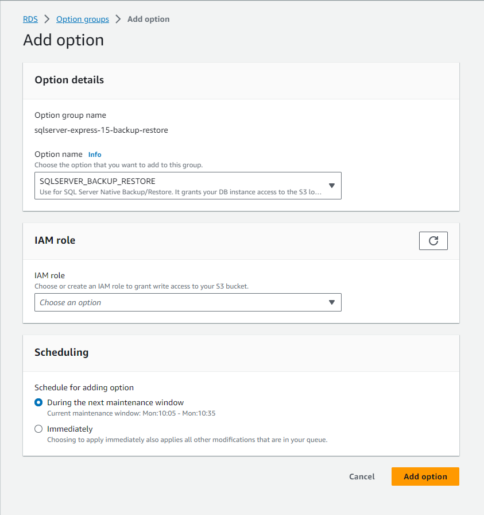
Task: Click the refresh IAM roles icon button
Action: point(433,241)
